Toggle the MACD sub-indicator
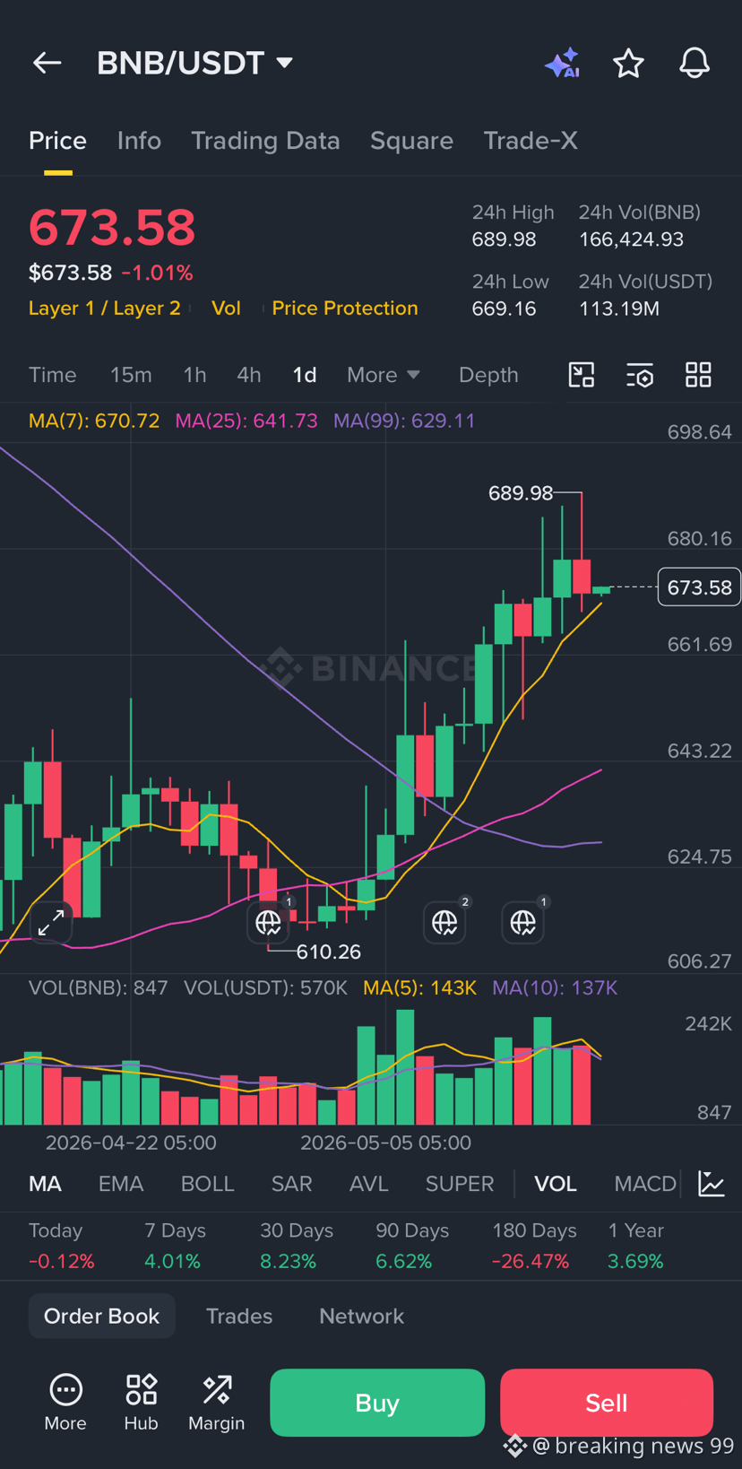 tap(645, 1184)
